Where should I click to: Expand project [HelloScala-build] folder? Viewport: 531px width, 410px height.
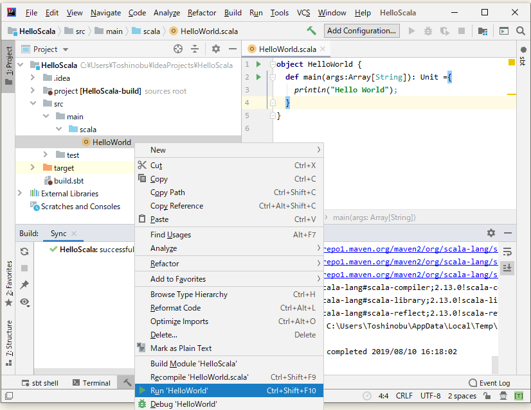click(x=33, y=90)
